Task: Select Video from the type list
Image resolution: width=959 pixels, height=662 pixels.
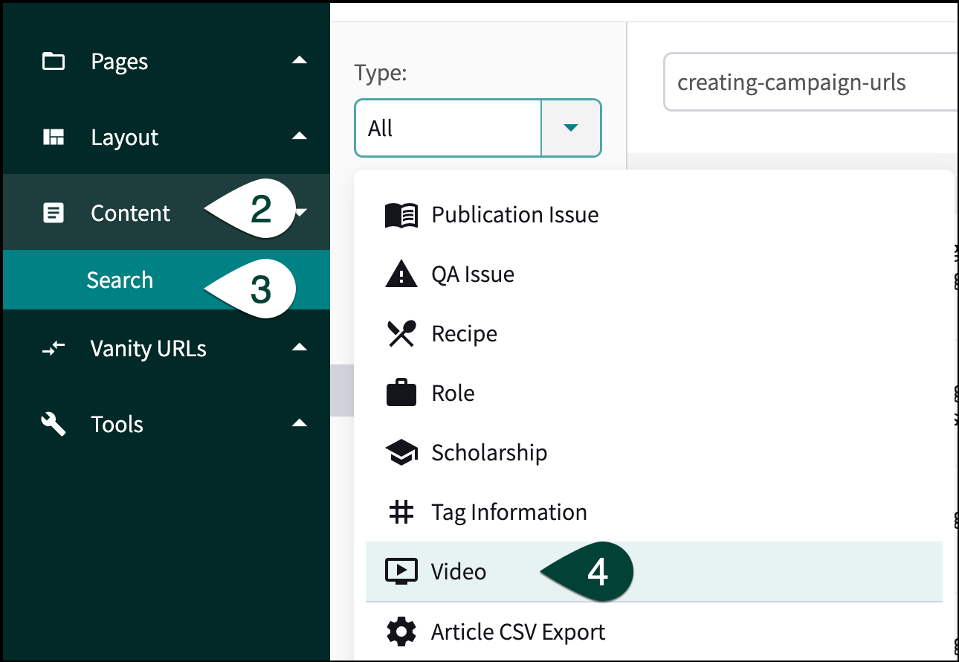Action: point(459,572)
